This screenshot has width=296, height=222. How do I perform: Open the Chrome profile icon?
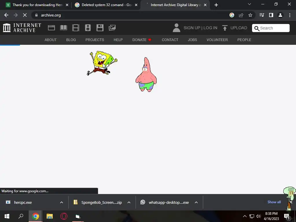[280, 15]
